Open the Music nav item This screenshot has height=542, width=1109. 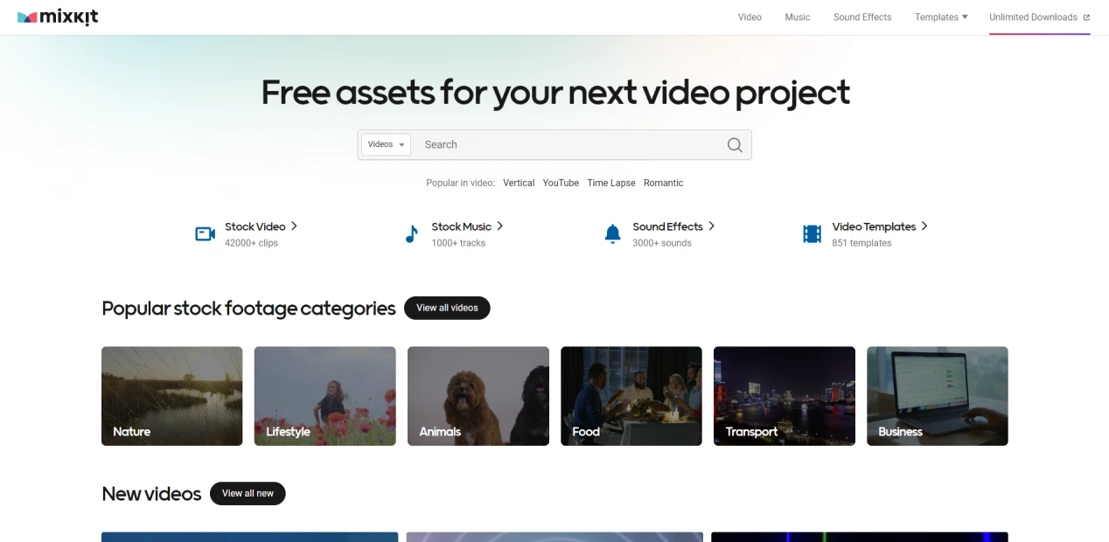click(x=798, y=17)
